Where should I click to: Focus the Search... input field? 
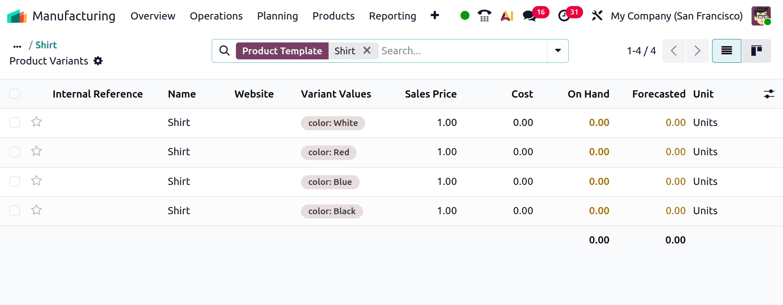462,51
